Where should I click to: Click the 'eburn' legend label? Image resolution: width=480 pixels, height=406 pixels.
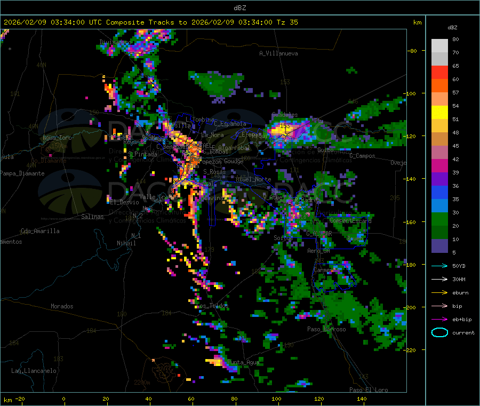pyautogui.click(x=460, y=293)
